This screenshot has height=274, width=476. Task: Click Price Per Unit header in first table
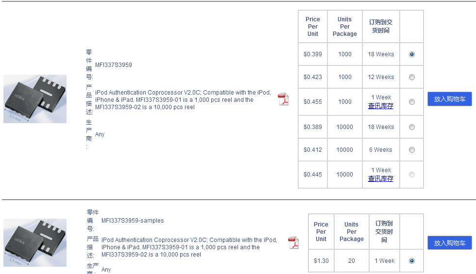click(x=313, y=27)
